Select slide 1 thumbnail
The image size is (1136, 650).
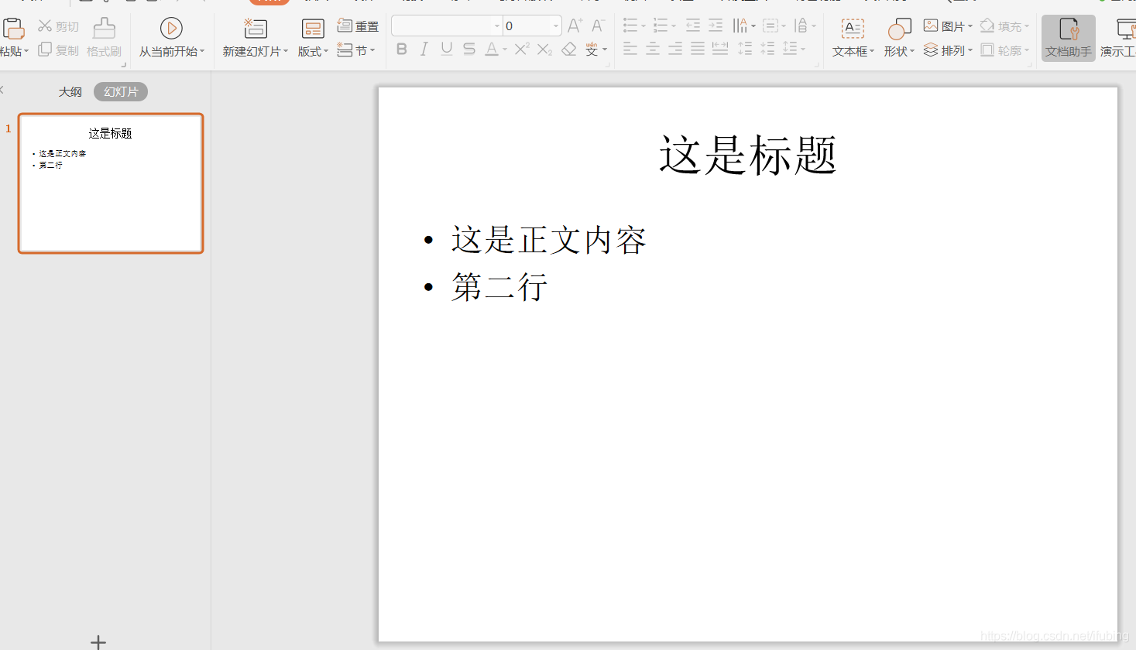[x=111, y=183]
